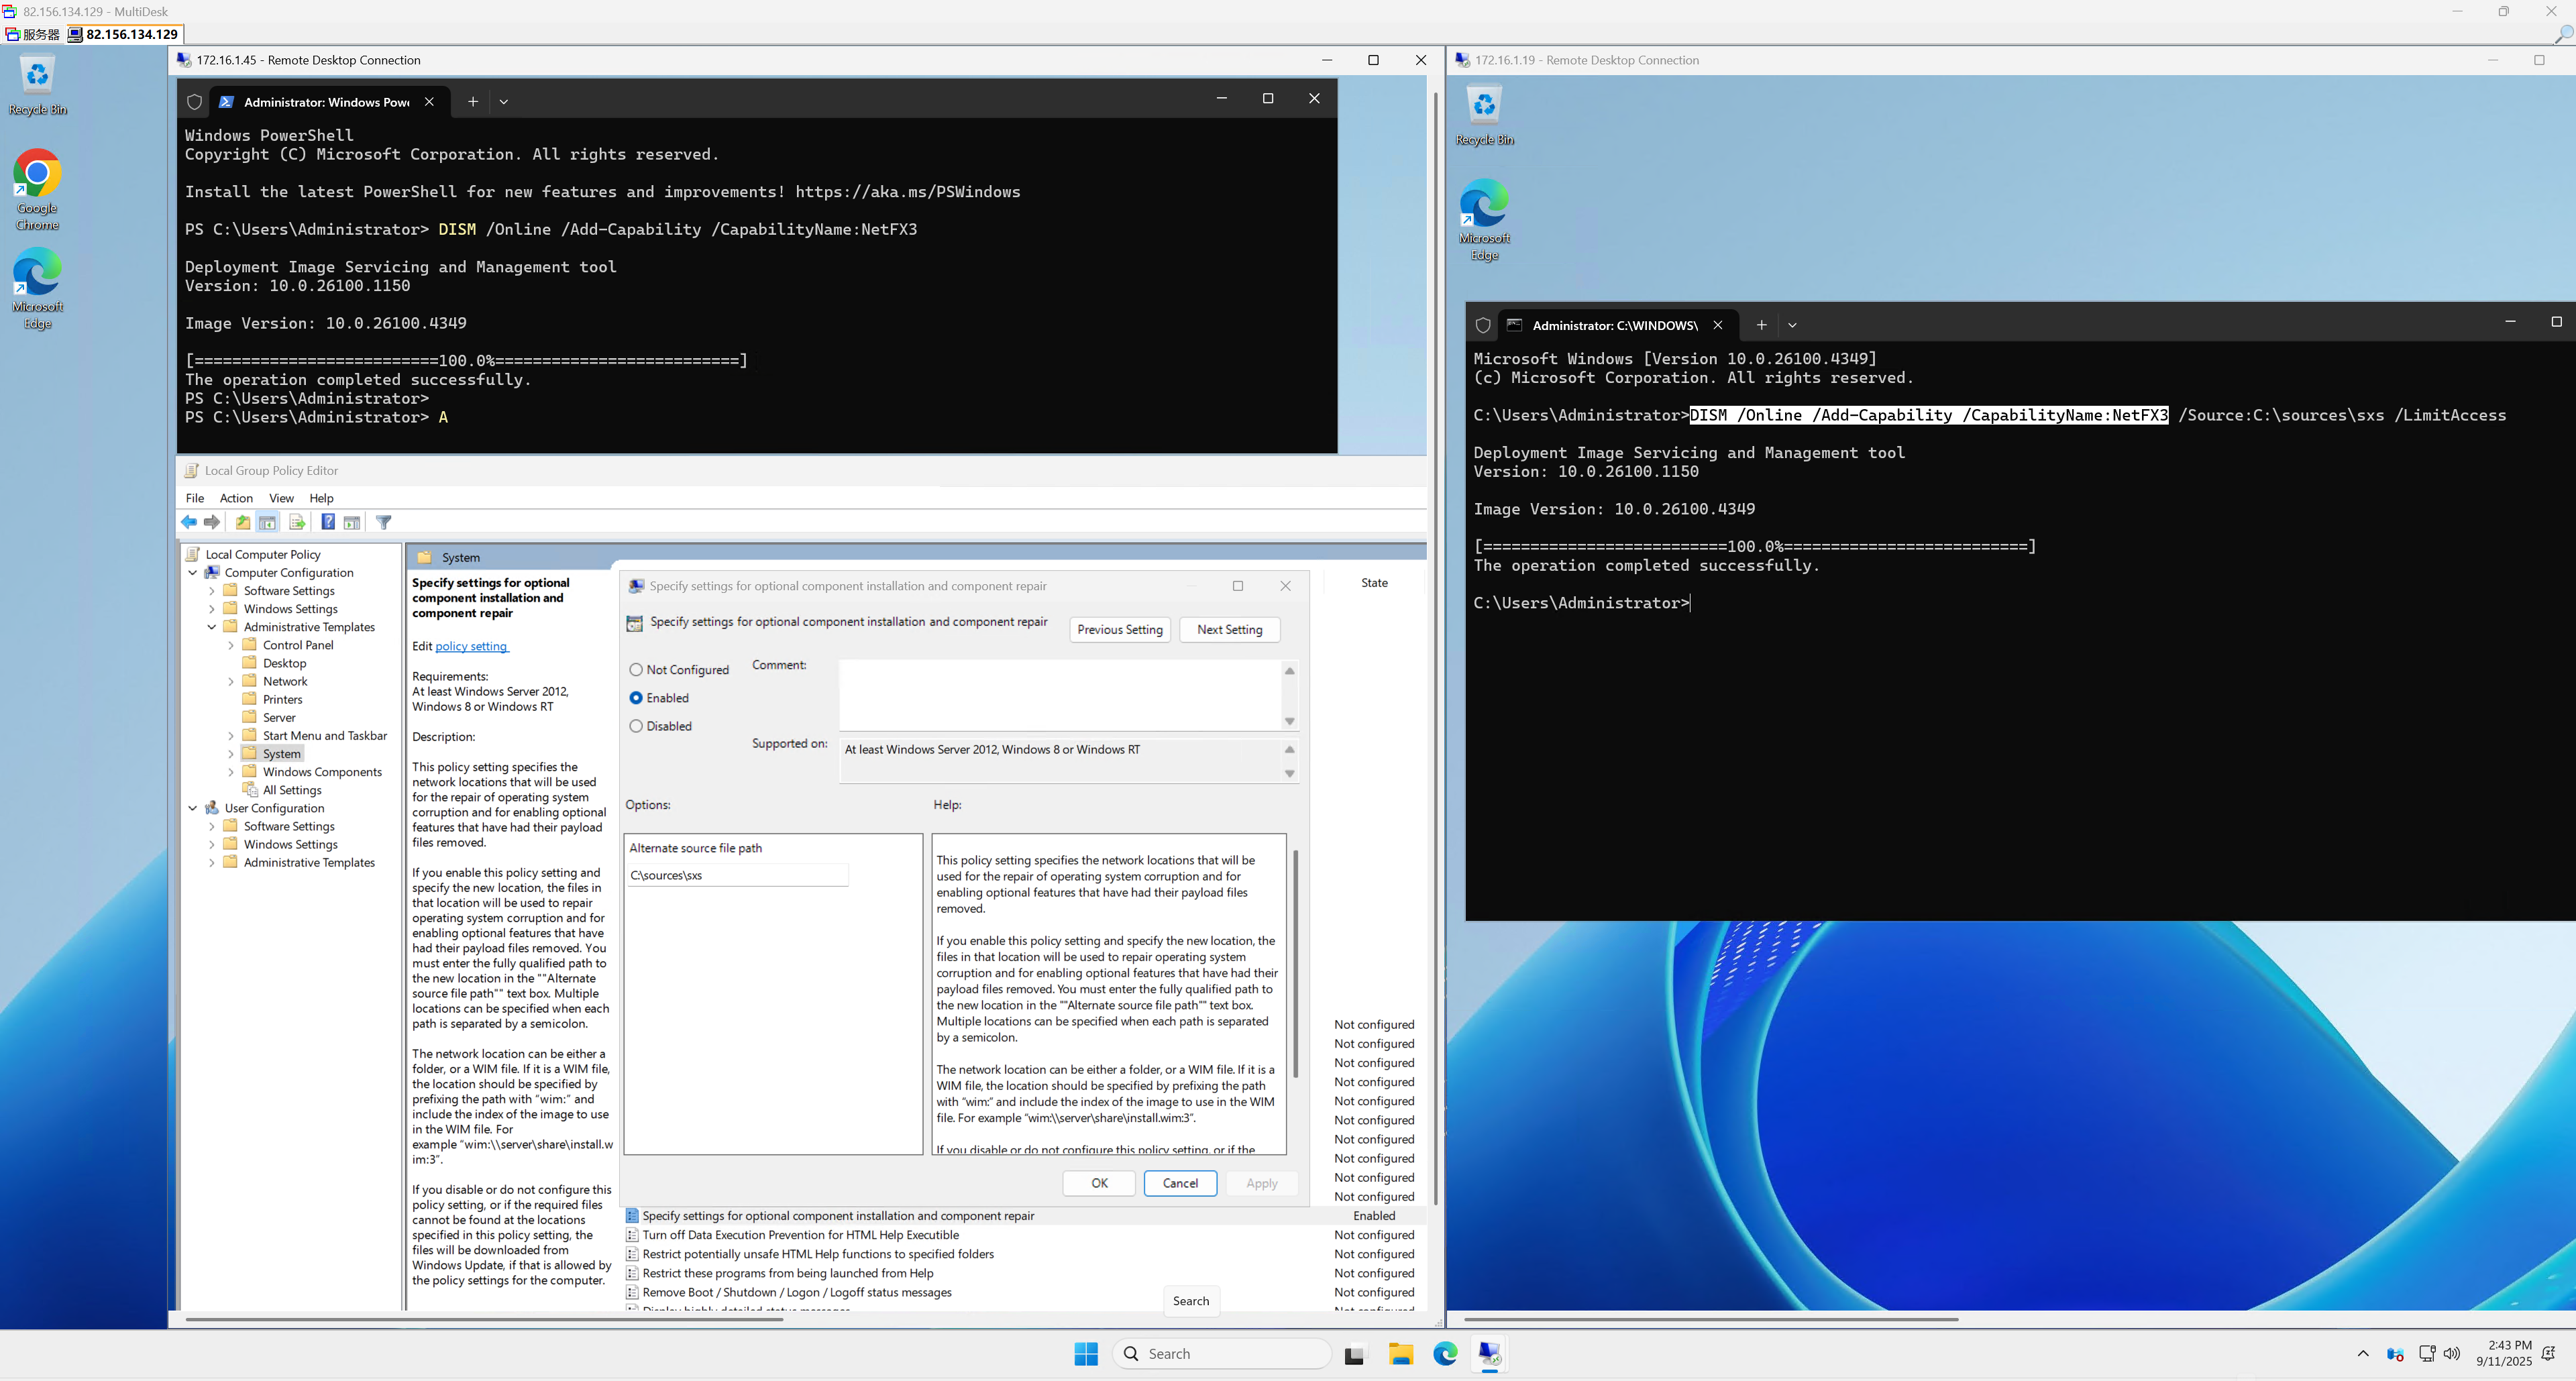
Task: Select Turn off Data Execution Prevention policy
Action: (801, 1235)
